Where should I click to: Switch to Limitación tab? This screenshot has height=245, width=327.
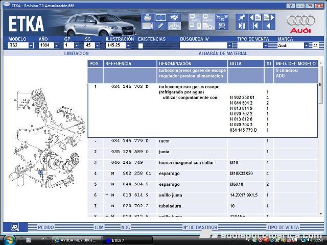pyautogui.click(x=76, y=54)
